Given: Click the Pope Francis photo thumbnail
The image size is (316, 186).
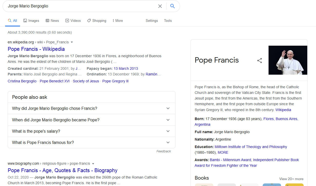Looking at the screenshot, I should pos(288,60).
